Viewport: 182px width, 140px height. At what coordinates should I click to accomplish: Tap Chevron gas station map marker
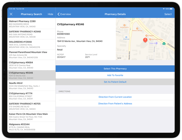pyautogui.click(x=126, y=37)
